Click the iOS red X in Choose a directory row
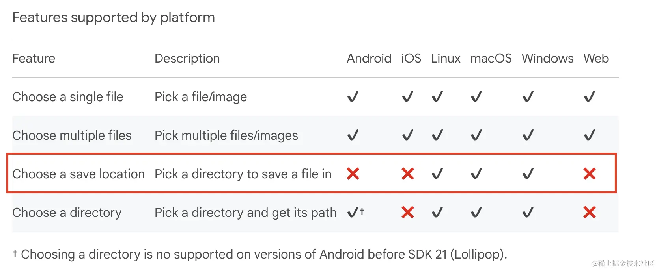Screen dimensions: 657x270 (408, 212)
